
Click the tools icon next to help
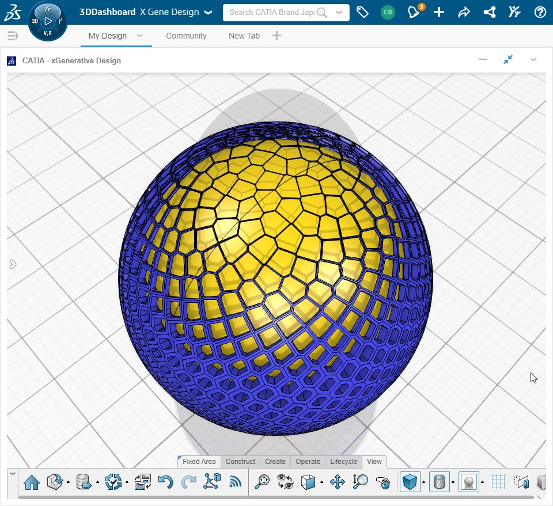[x=514, y=12]
